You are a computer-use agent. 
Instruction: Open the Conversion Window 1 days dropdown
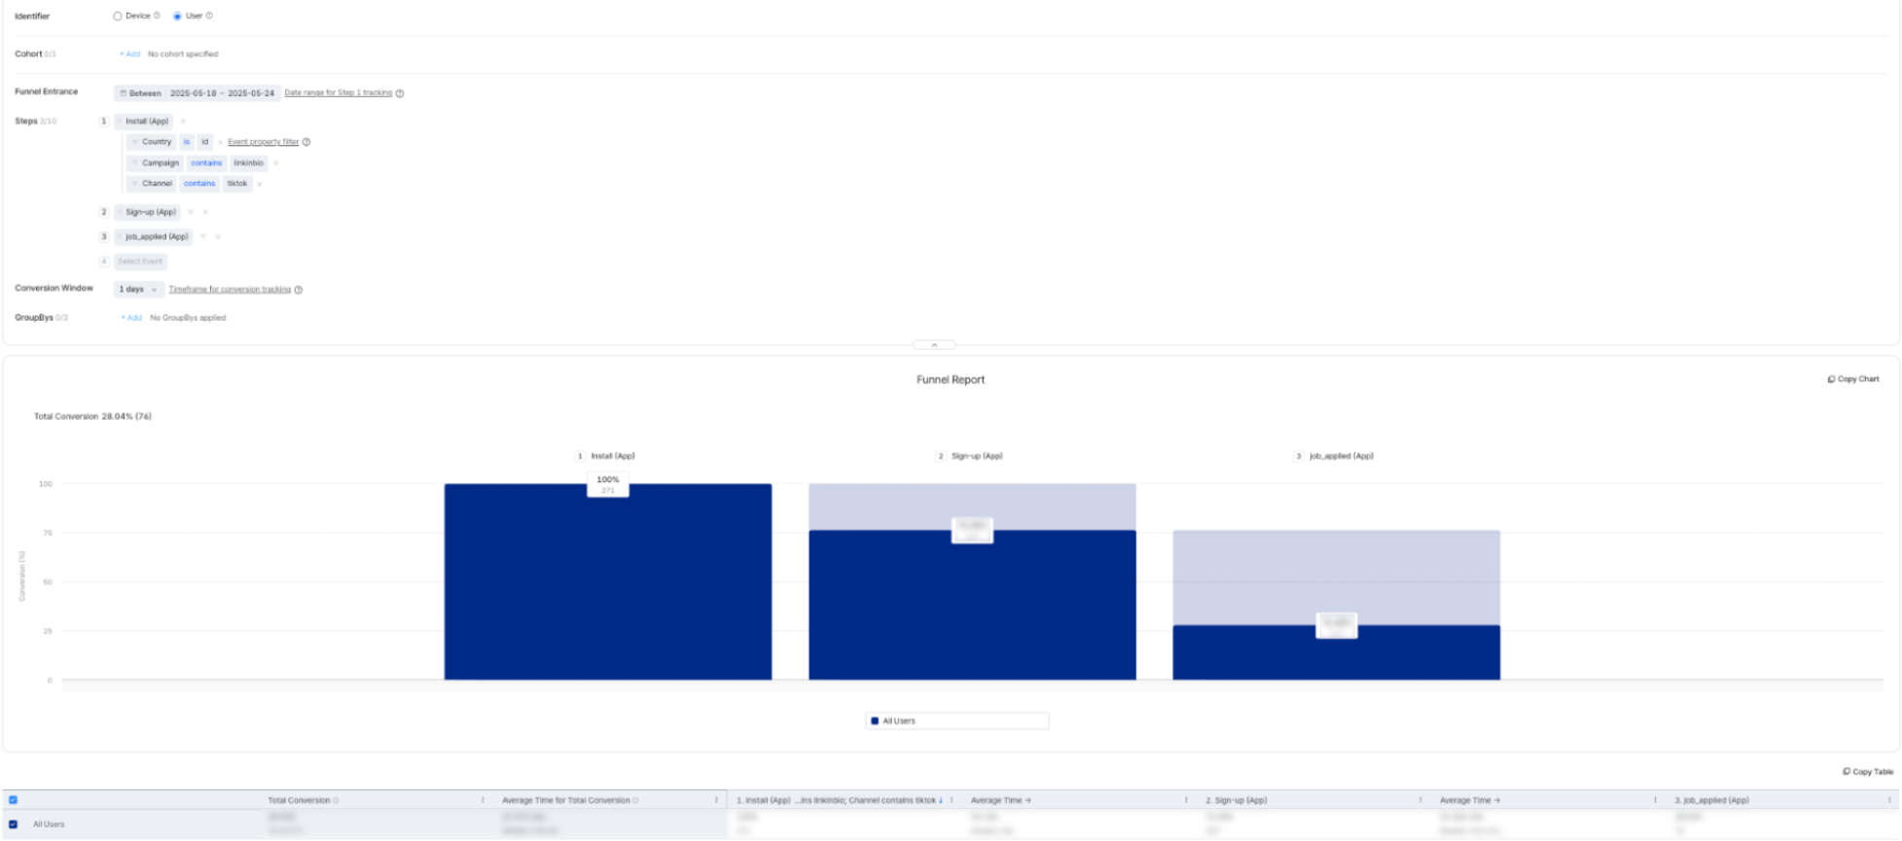pos(138,290)
